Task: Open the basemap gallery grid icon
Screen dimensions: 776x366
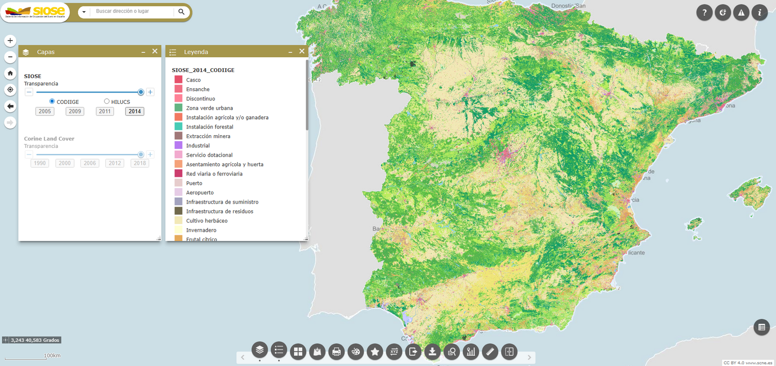Action: point(298,351)
